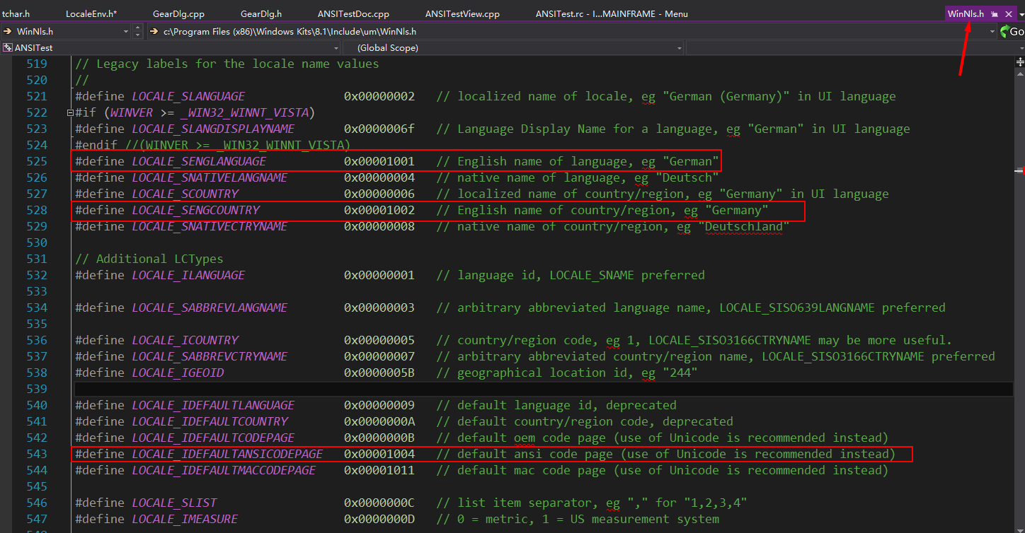This screenshot has width=1025, height=533.
Task: Open the document tab overflow dropdown
Action: tap(1020, 14)
